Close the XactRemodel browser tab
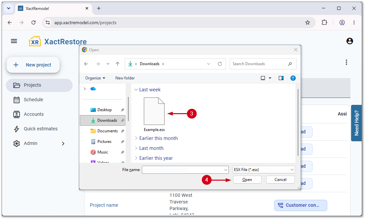Screen dimensions: 365x219 click(x=87, y=8)
